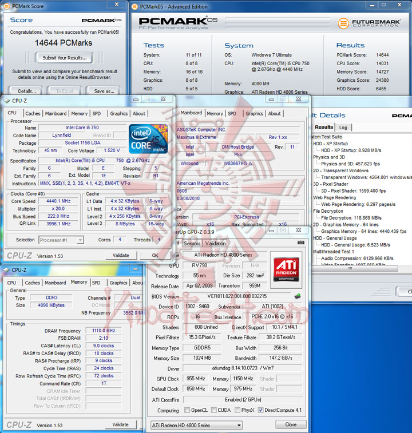Click the BIOS Version VER011.022.001.000.032215 field
This screenshot has width=412, height=433.
point(237,296)
